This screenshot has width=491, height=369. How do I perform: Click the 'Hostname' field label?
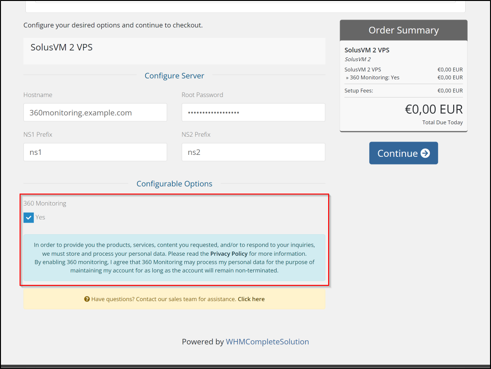click(x=38, y=95)
